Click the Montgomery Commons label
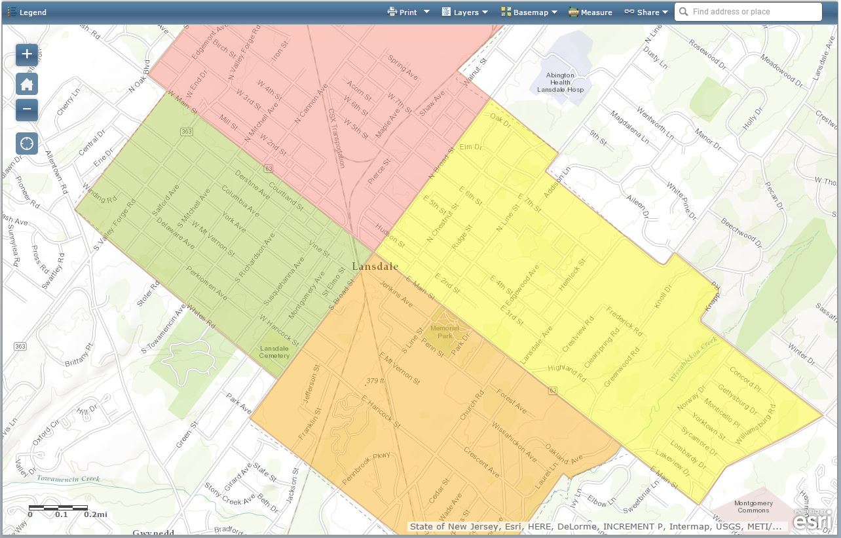Screen dimensions: 841x538 (x=753, y=507)
